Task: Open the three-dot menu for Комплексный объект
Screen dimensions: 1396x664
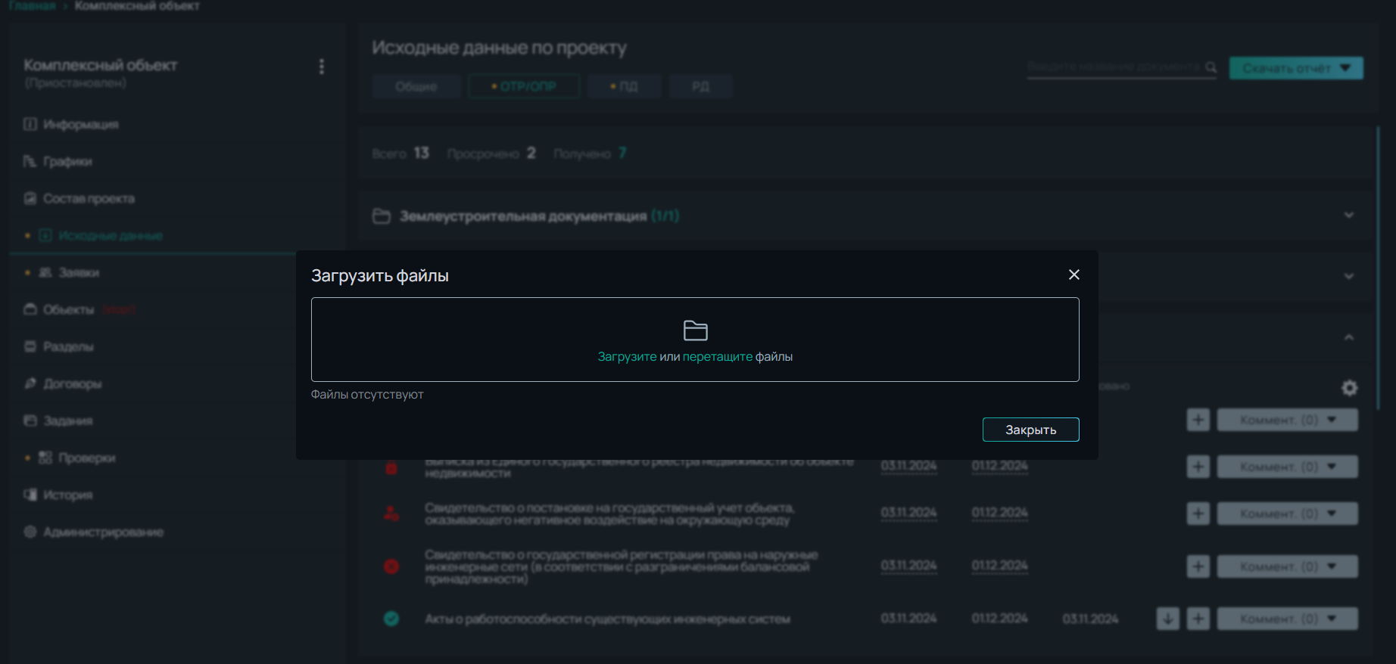Action: [x=322, y=67]
